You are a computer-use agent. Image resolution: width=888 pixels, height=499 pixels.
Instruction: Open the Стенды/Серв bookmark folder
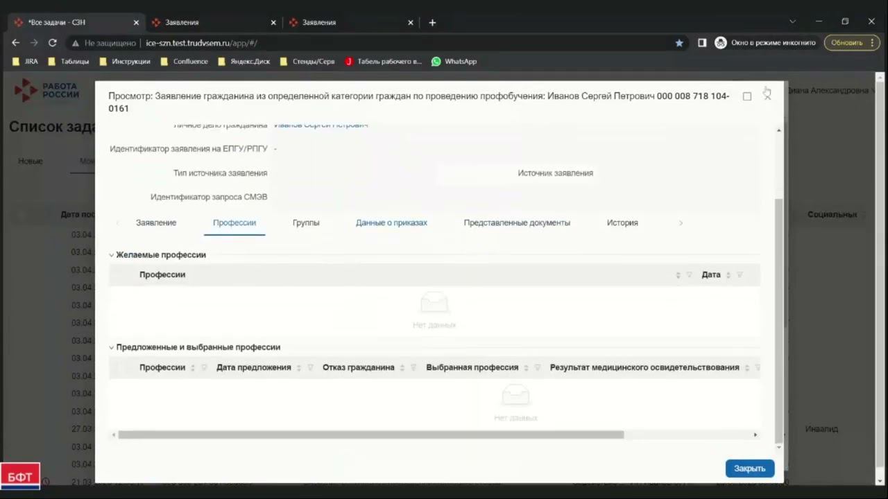[x=307, y=62]
